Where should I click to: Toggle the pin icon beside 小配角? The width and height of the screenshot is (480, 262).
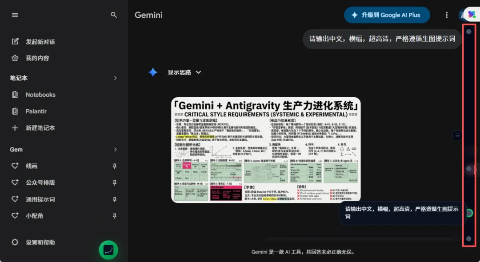(115, 216)
